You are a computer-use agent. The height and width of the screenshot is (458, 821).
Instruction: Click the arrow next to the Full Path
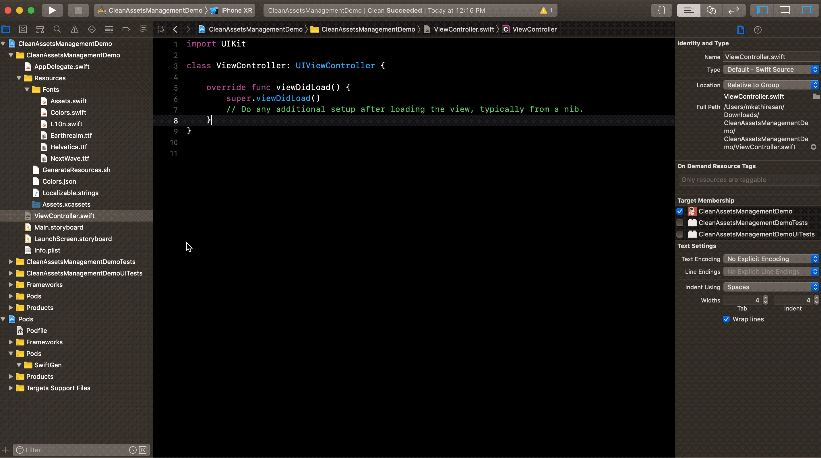[x=814, y=147]
